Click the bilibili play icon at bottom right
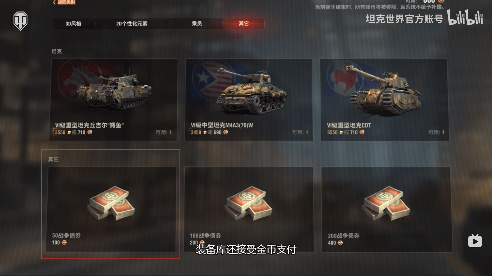492x276 pixels. (475, 241)
